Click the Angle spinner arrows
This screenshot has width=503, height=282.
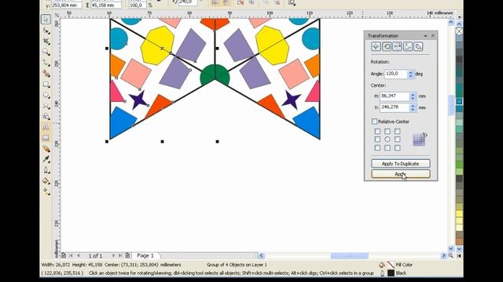tap(411, 74)
